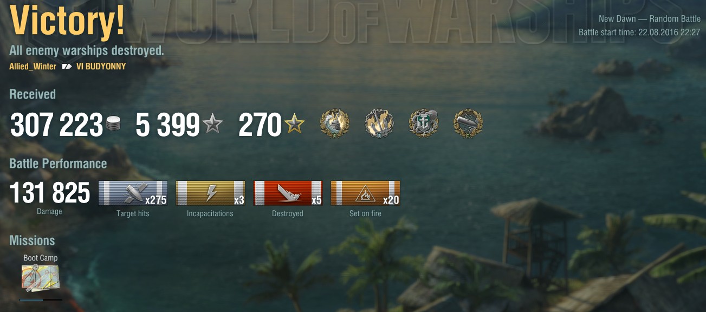Click the cruiser class icon beside BUDYONNY

point(67,67)
